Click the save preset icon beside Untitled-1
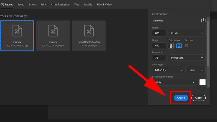Image resolution: width=217 pixels, height=122 pixels. pos(203,20)
